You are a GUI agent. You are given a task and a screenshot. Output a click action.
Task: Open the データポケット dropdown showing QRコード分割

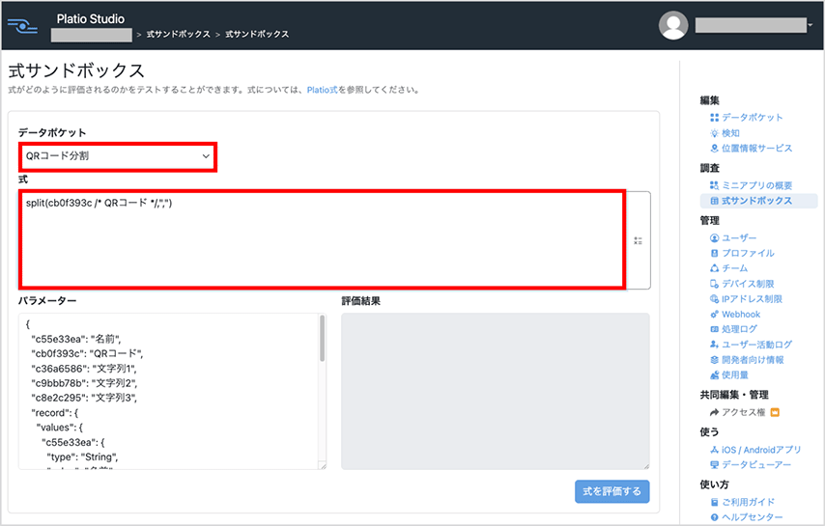(118, 156)
